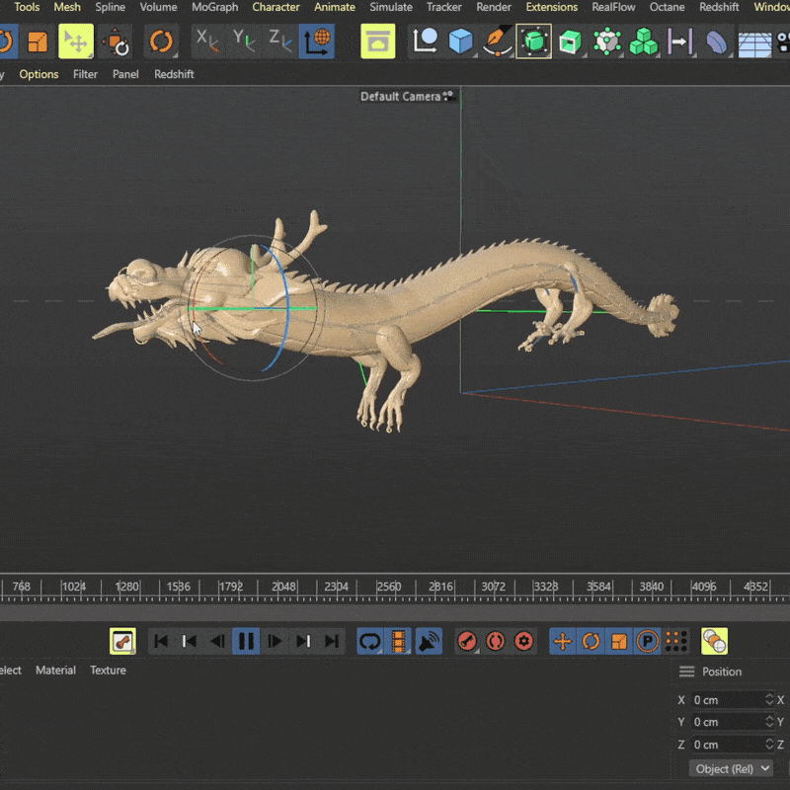Image resolution: width=790 pixels, height=790 pixels.
Task: Open the Object (Rel) dropdown
Action: 732,768
